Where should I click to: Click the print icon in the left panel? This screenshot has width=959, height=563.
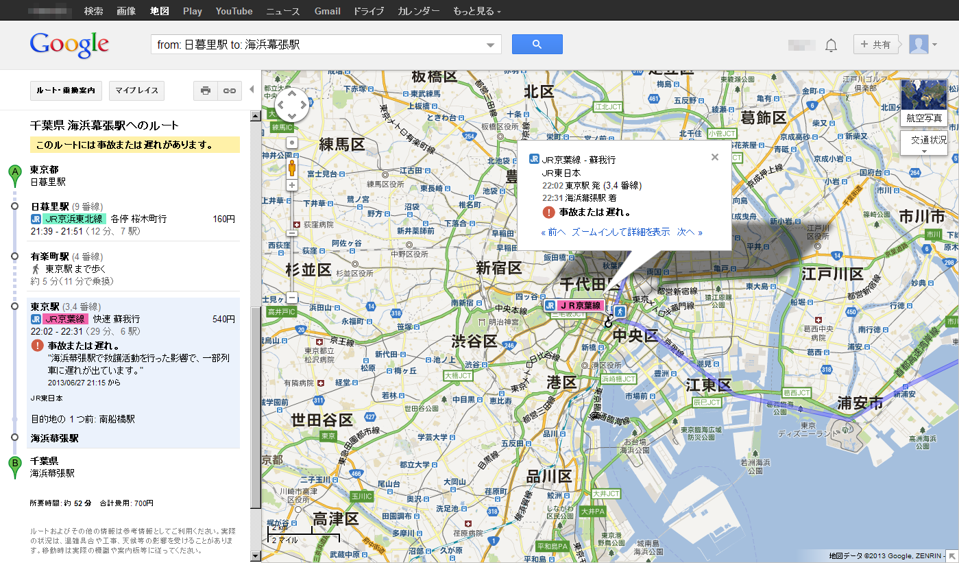[x=206, y=90]
